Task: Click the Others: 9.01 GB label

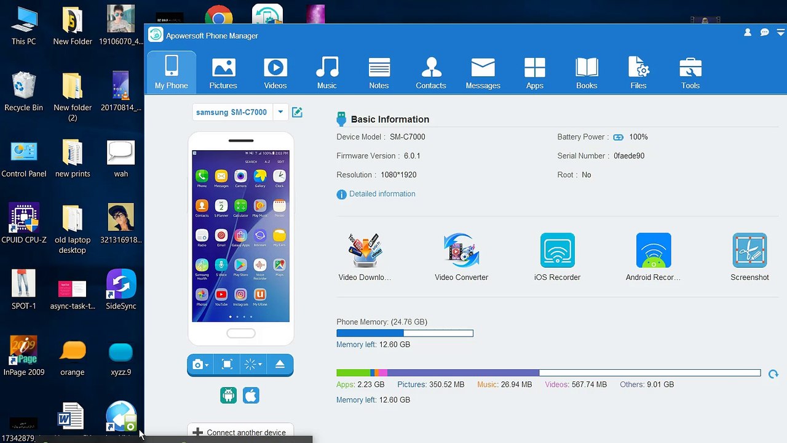Action: point(647,385)
